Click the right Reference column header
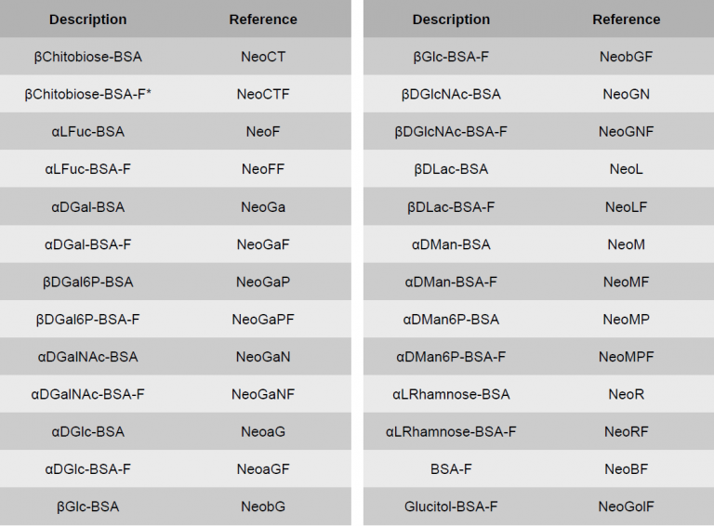714x526 pixels. [627, 20]
